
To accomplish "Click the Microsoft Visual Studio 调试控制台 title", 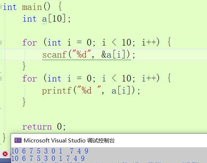I will click(x=69, y=141).
